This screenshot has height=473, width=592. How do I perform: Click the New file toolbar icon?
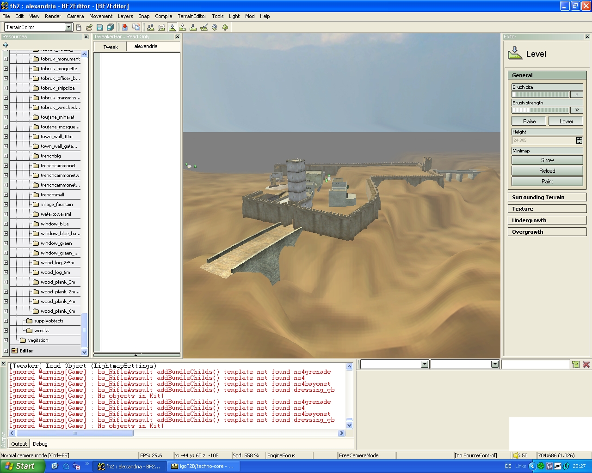point(79,27)
